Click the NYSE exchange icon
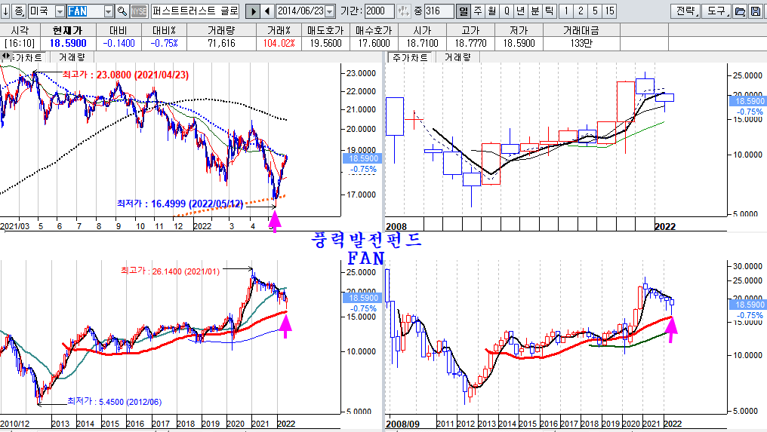This screenshot has height=432, width=767. point(139,11)
